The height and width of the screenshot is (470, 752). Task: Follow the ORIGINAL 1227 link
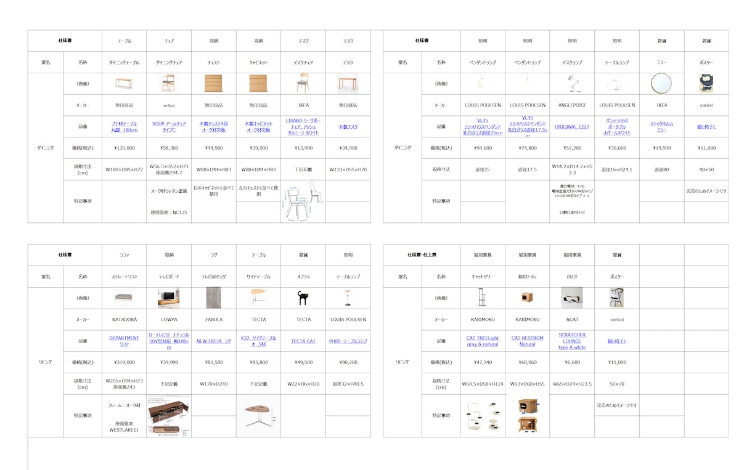click(x=572, y=127)
